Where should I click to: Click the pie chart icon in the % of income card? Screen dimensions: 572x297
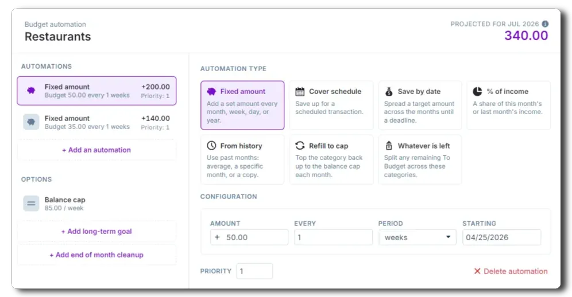click(477, 91)
